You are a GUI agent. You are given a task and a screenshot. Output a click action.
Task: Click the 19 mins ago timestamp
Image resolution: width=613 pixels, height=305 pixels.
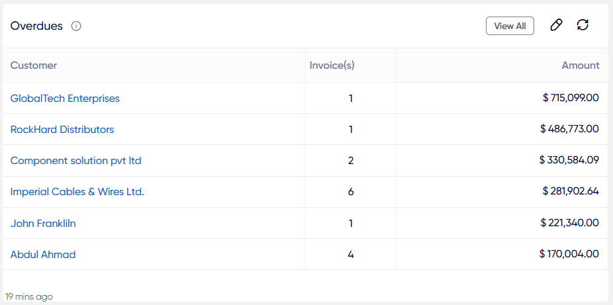click(29, 296)
